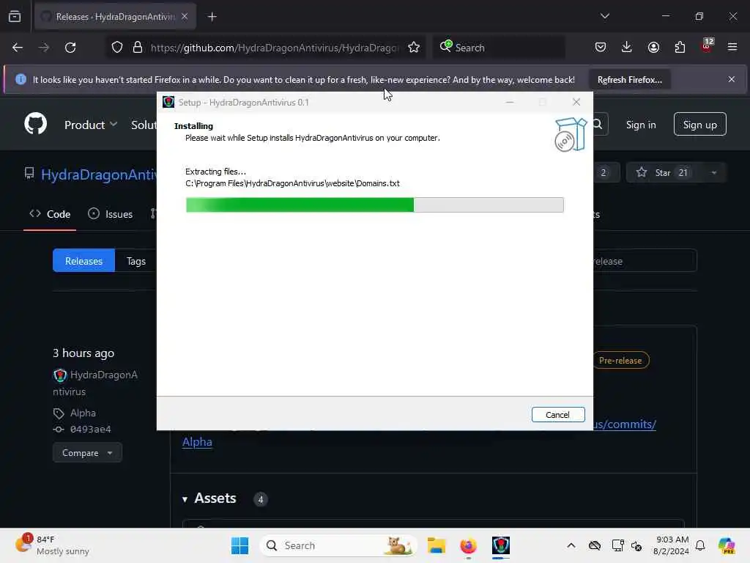Switch to Firefox from taskbar
750x563 pixels.
point(468,545)
